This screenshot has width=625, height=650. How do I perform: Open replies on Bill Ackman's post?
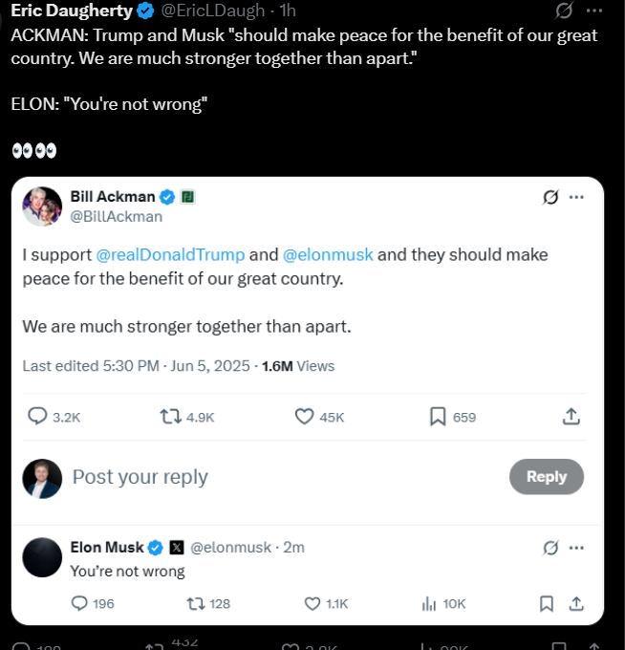(x=38, y=417)
